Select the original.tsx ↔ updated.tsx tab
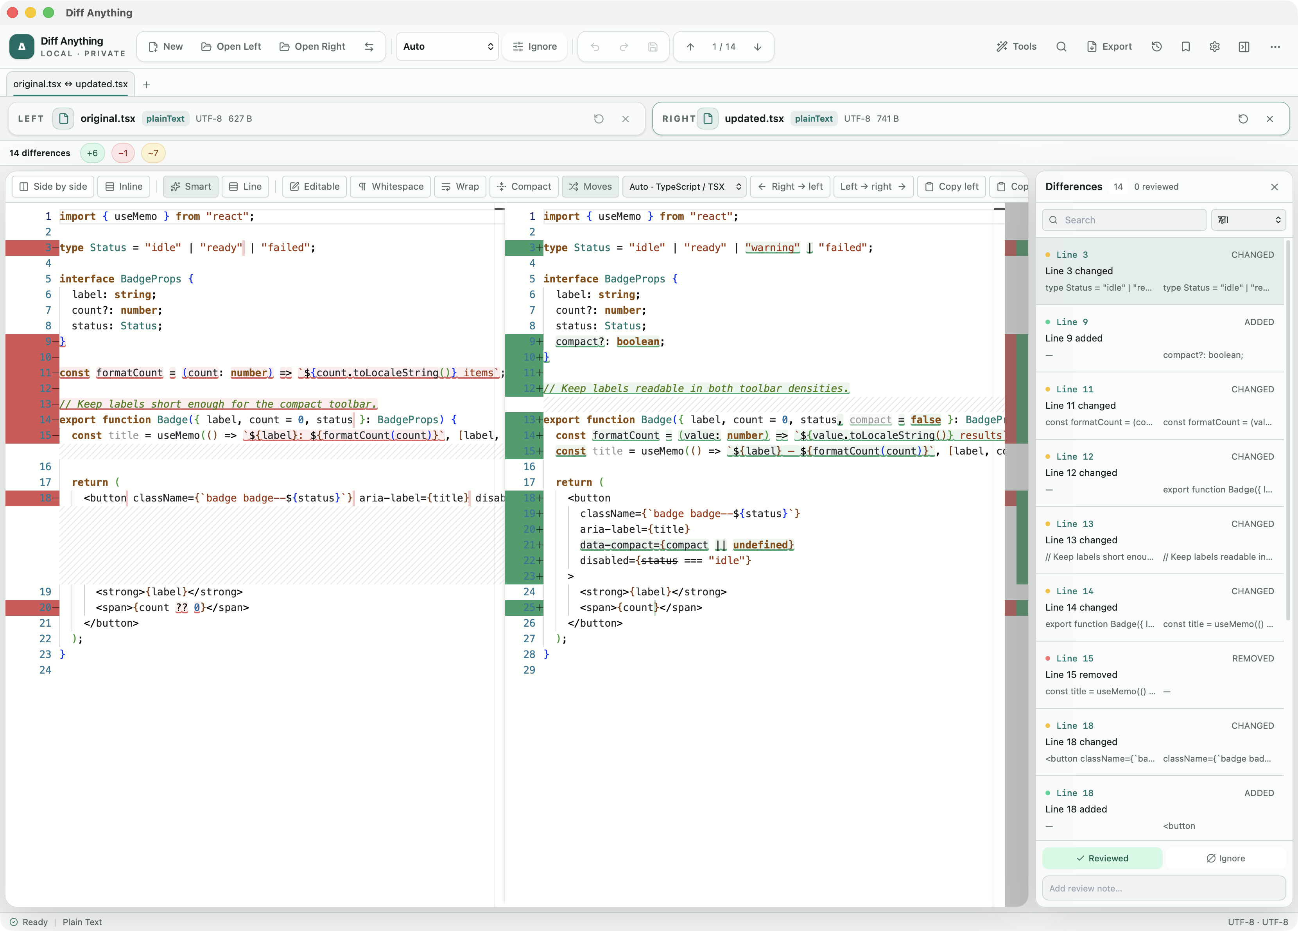The height and width of the screenshot is (931, 1298). [x=70, y=84]
